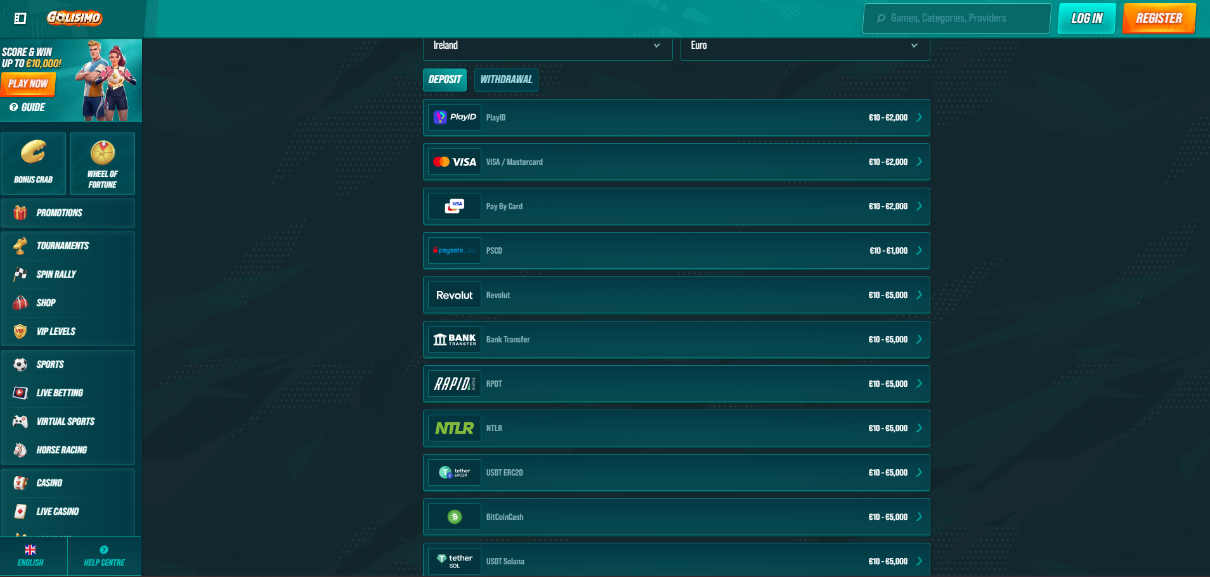Click the Live Casino card icon

pyautogui.click(x=20, y=512)
